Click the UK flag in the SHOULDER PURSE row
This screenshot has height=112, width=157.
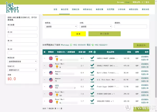click(x=51, y=101)
